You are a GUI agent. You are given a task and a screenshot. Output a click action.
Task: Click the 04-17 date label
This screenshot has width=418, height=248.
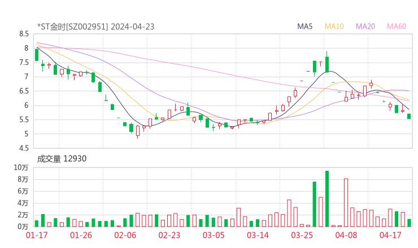pyautogui.click(x=390, y=235)
